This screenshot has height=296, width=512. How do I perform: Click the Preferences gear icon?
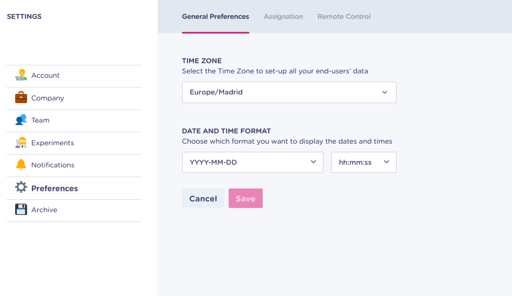[x=21, y=187]
